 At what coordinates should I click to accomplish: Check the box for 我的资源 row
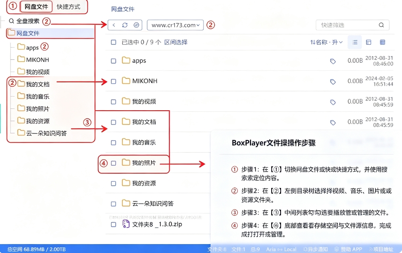(x=113, y=184)
